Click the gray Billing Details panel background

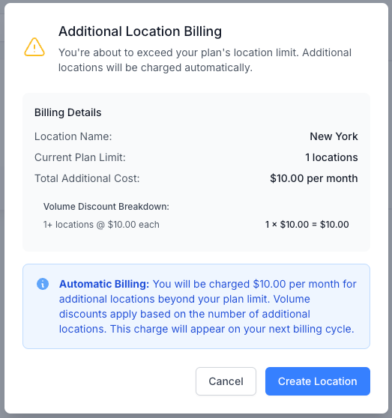coord(196,172)
